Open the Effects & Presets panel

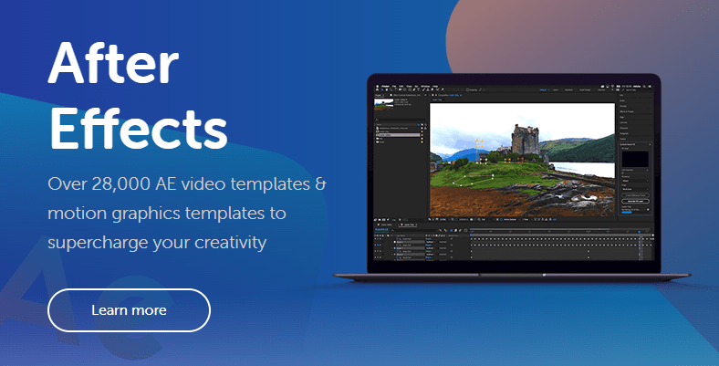click(627, 111)
